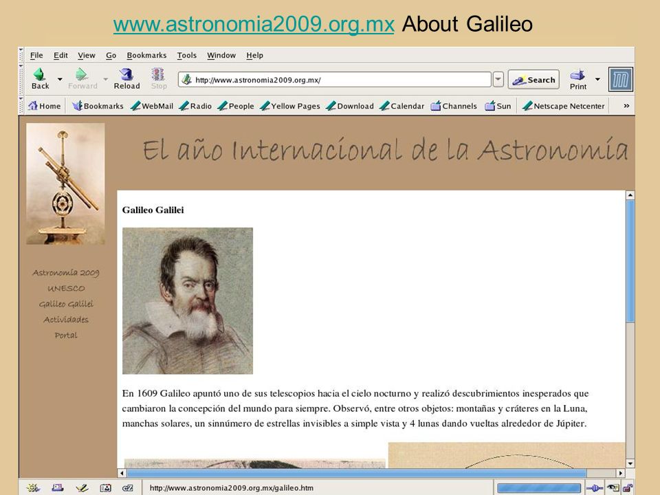Open IRC chat icon in status bar
Screen dimensions: 660x495
point(128,488)
